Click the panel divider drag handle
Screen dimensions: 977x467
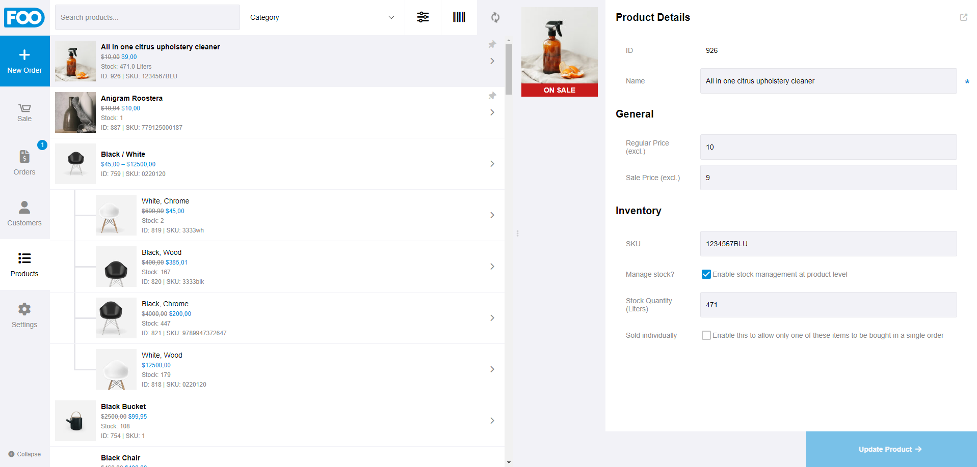pos(517,233)
